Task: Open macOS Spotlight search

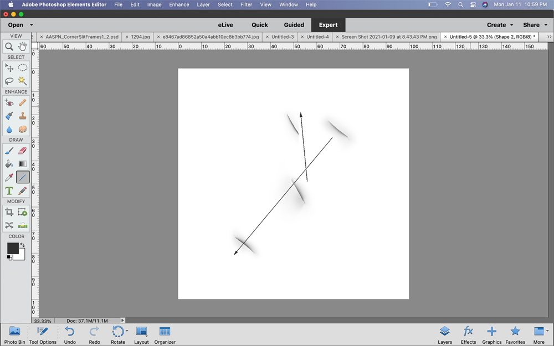Action: (x=460, y=4)
